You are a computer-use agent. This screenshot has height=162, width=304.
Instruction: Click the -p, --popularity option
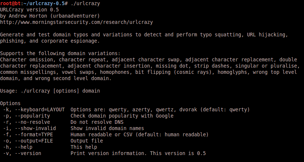(x=26, y=116)
